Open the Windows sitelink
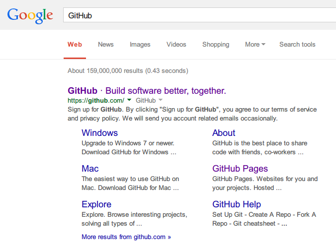This screenshot has height=249, width=336. (x=99, y=133)
